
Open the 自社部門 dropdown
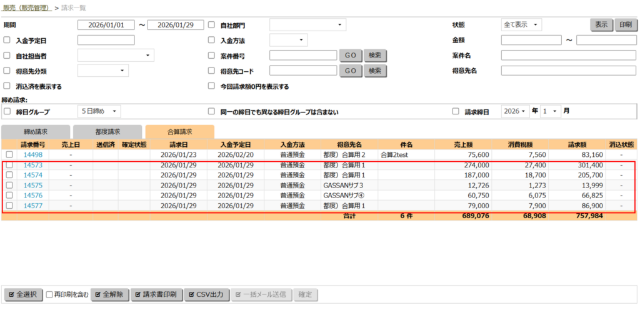[307, 25]
